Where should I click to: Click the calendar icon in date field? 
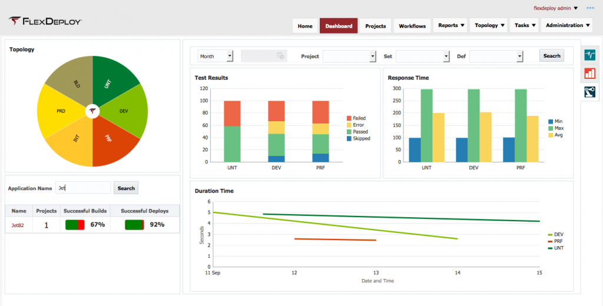point(280,56)
